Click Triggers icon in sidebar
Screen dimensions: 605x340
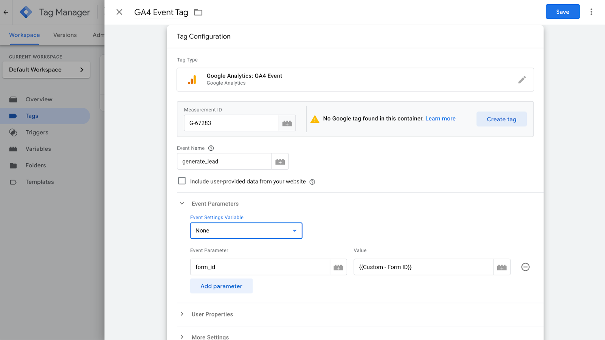click(13, 133)
